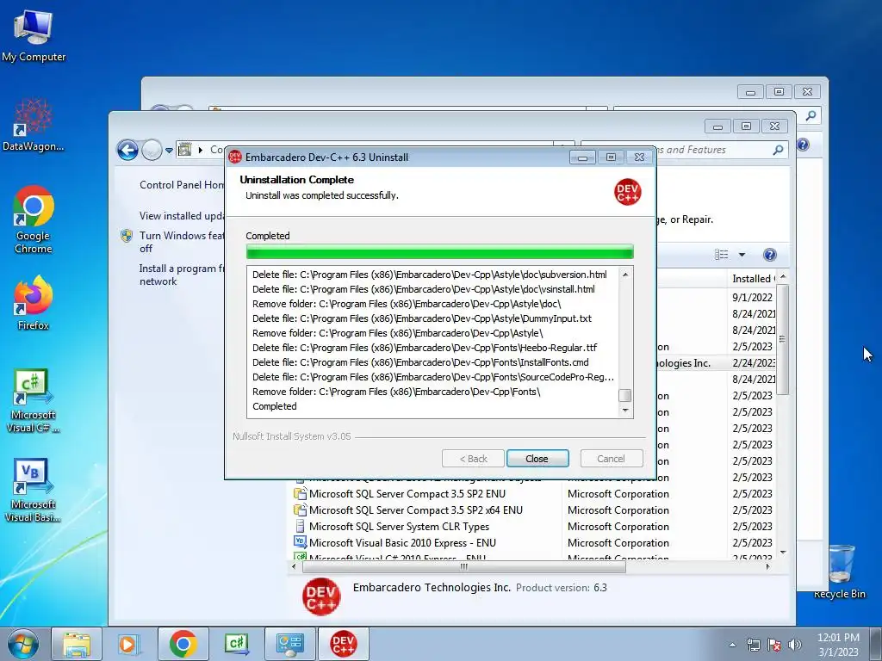Click the greyed Back button
The height and width of the screenshot is (661, 882).
(x=473, y=459)
